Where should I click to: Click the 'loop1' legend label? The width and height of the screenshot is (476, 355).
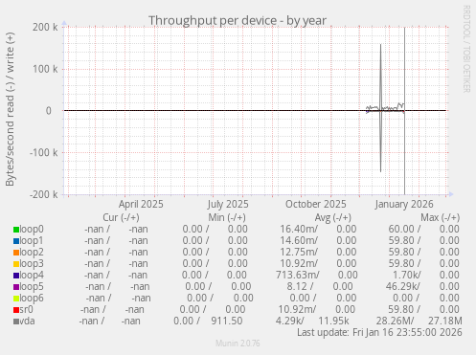click(x=32, y=240)
